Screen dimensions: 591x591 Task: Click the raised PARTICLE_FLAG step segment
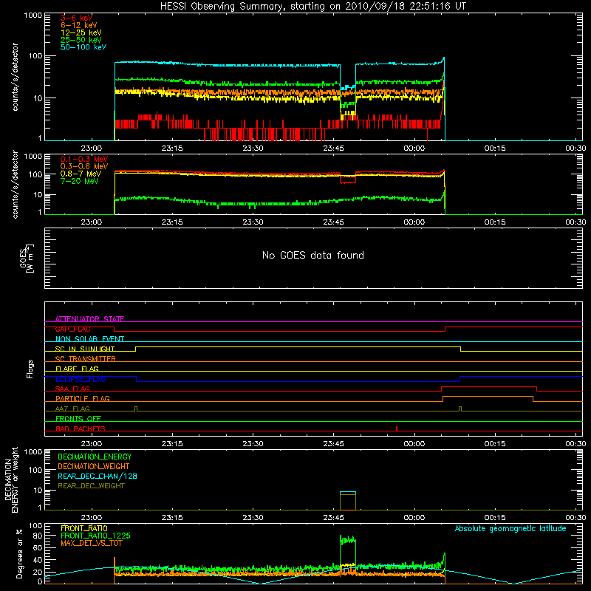(x=488, y=397)
